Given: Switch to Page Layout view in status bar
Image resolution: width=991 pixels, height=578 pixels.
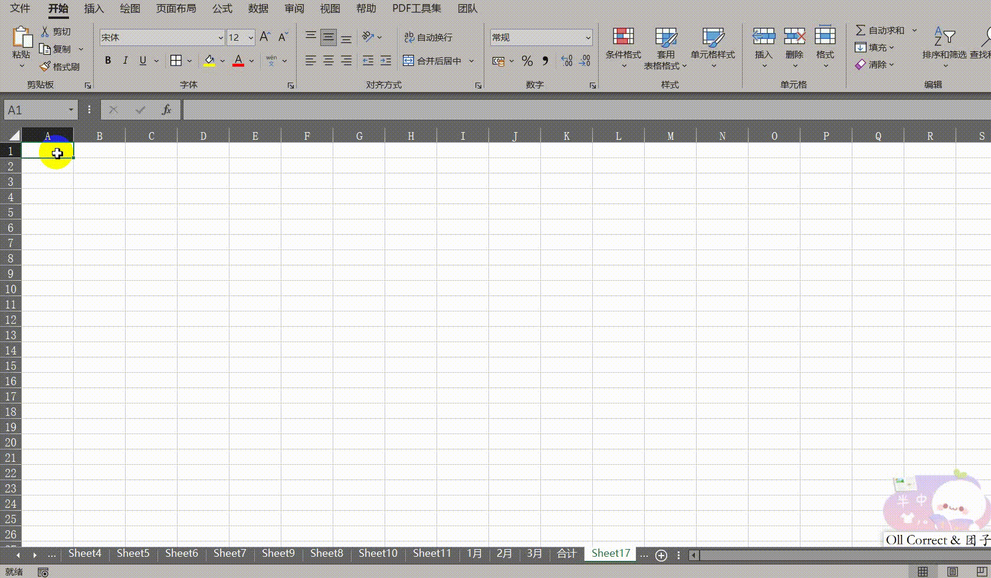Looking at the screenshot, I should tap(952, 572).
